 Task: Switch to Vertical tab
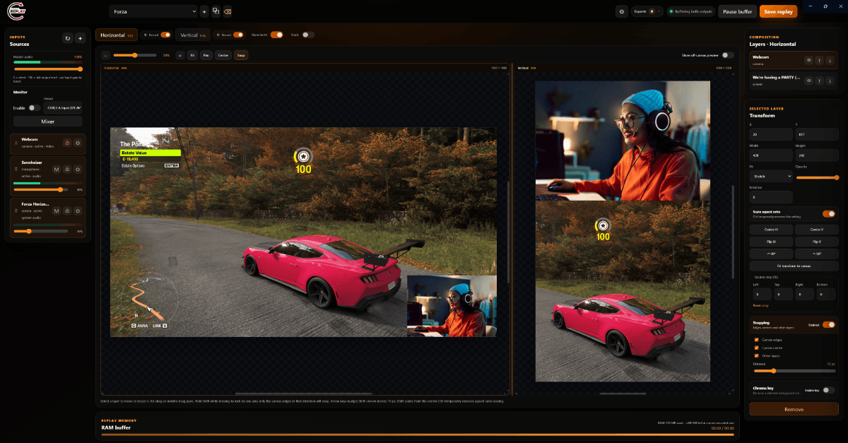[x=192, y=35]
